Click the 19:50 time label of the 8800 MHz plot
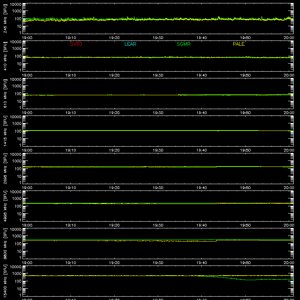This screenshot has height=300, width=300. point(245,263)
